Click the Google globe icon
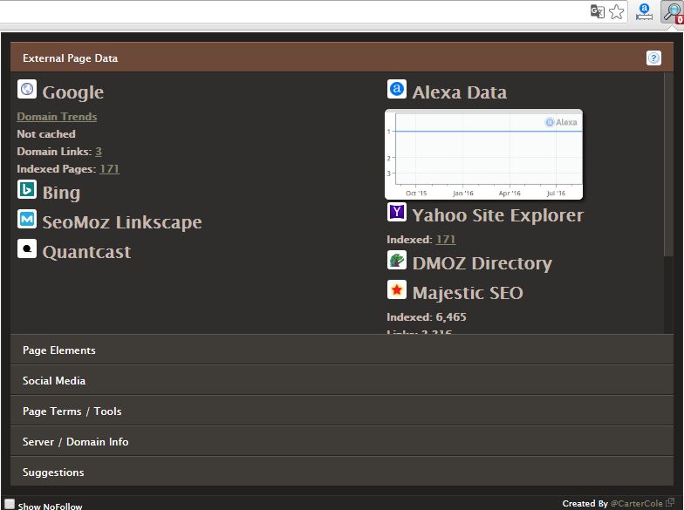The height and width of the screenshot is (510, 684). [27, 89]
